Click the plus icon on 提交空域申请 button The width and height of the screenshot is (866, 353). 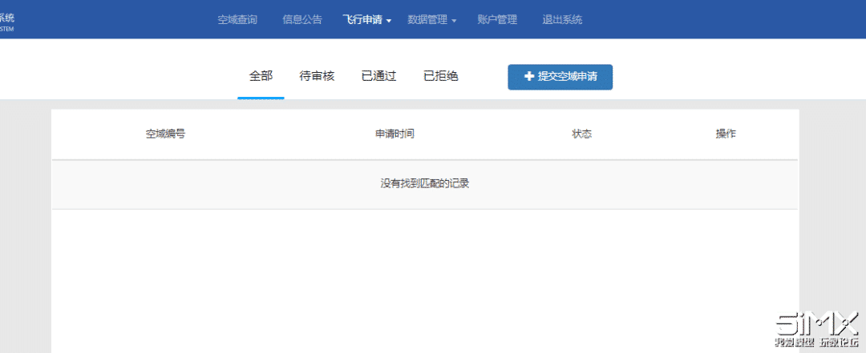pos(528,77)
